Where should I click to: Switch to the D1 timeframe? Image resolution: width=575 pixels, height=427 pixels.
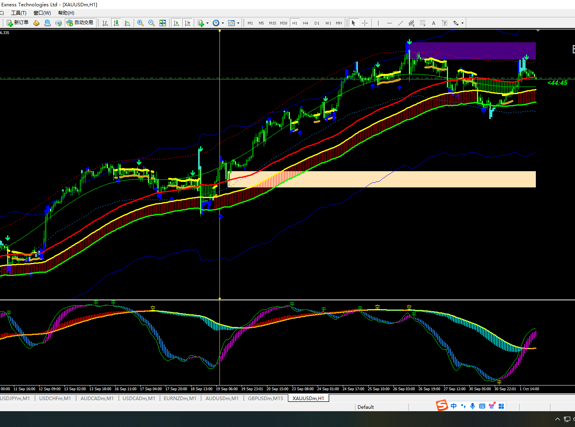317,23
